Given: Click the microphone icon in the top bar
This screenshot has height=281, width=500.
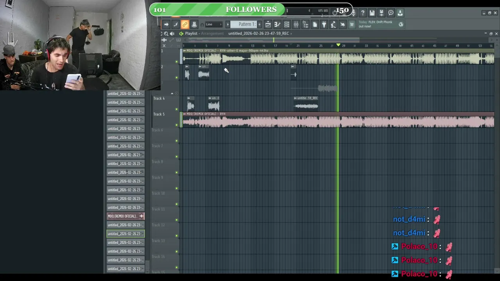Looking at the screenshot, I should pyautogui.click(x=354, y=13).
